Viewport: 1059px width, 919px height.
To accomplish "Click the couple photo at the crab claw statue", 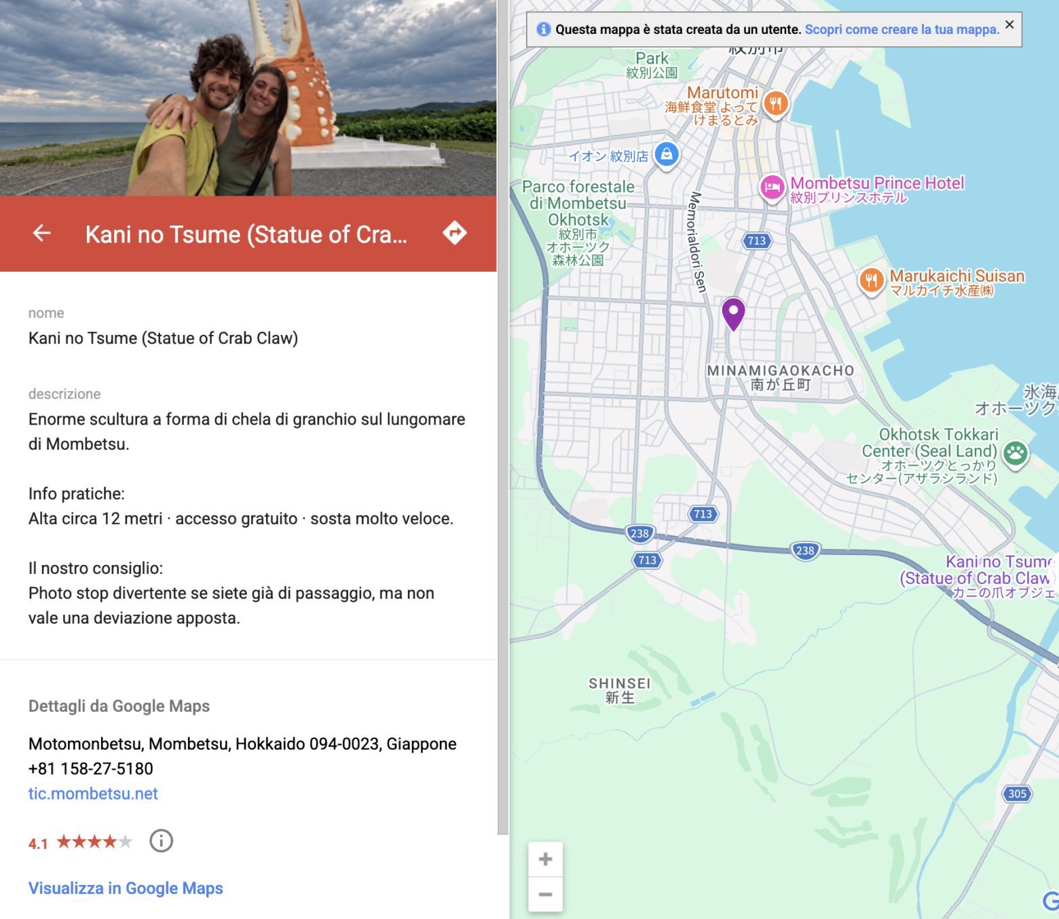I will (248, 98).
